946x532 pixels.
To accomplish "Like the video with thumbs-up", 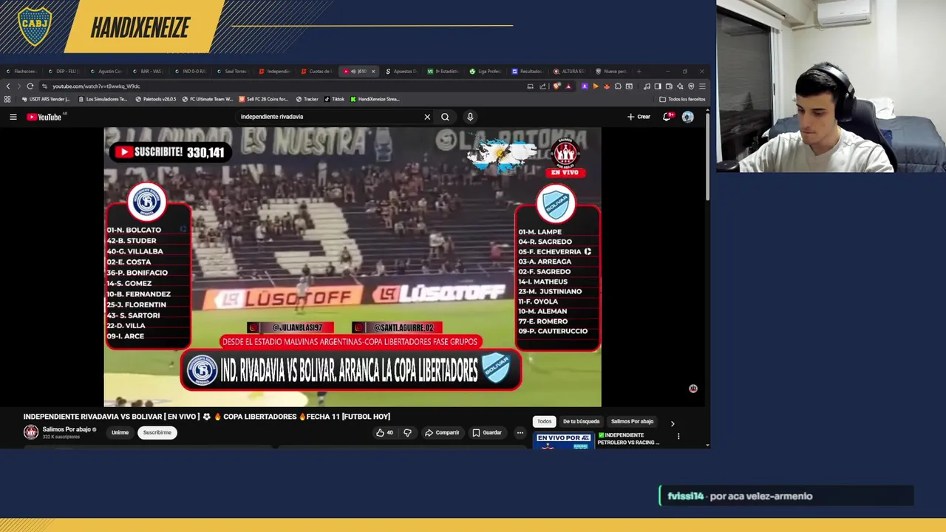I will (384, 432).
